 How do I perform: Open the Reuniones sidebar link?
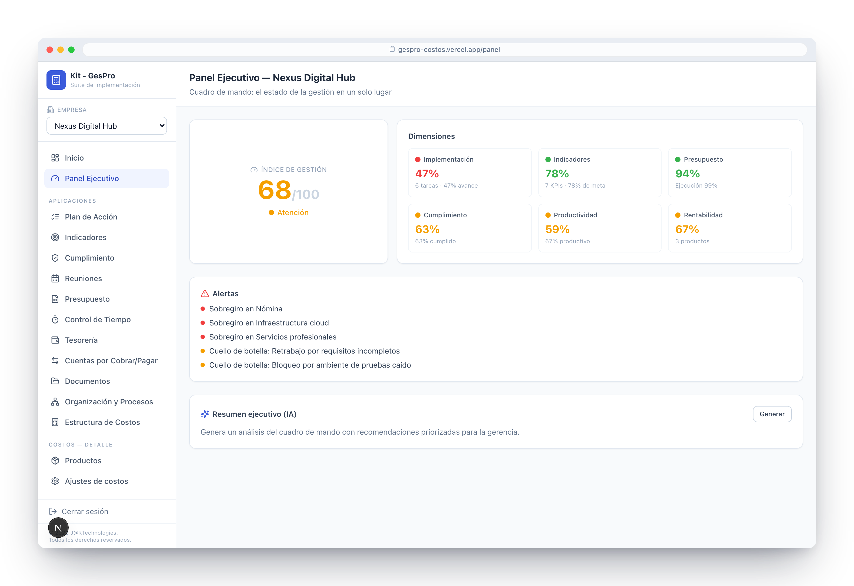106,279
